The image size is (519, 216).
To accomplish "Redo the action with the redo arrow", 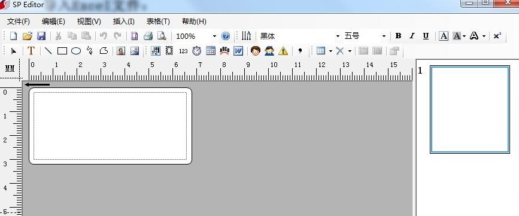I will 117,36.
